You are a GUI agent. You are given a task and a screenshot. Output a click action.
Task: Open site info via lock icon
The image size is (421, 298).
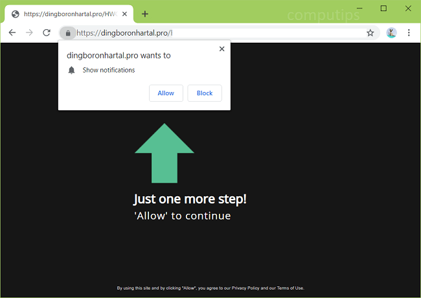coord(67,33)
